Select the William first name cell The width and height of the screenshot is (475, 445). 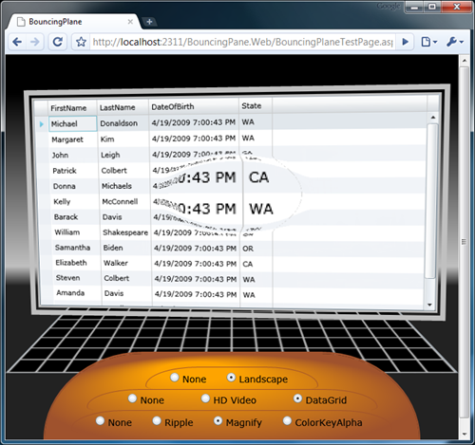[x=76, y=232]
